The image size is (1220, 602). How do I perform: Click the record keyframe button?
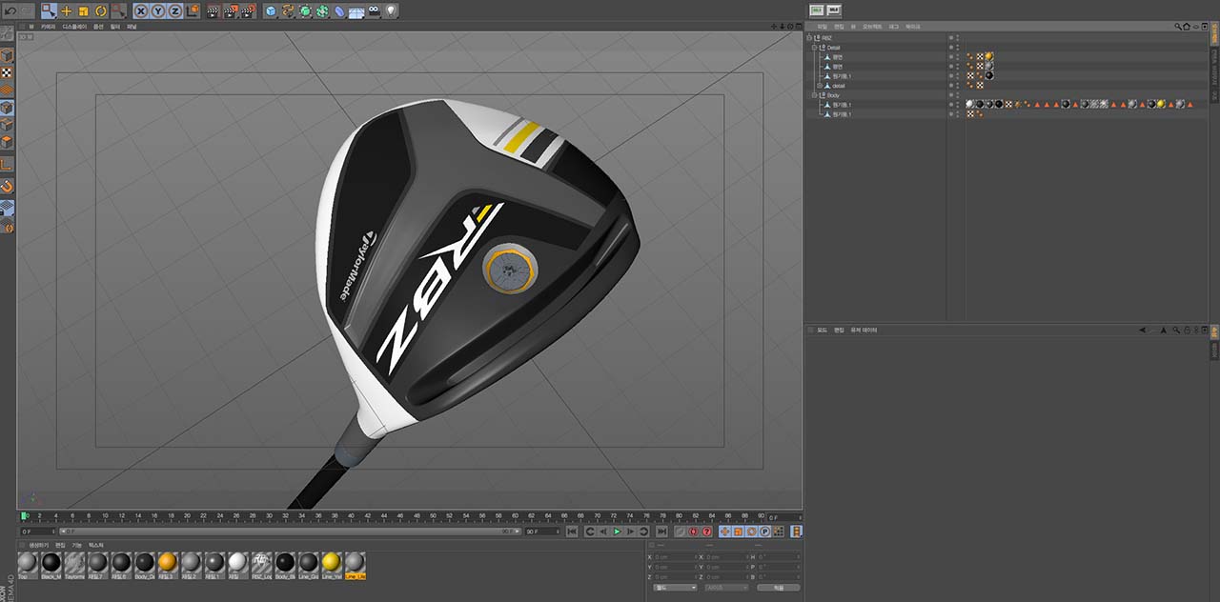(x=679, y=532)
